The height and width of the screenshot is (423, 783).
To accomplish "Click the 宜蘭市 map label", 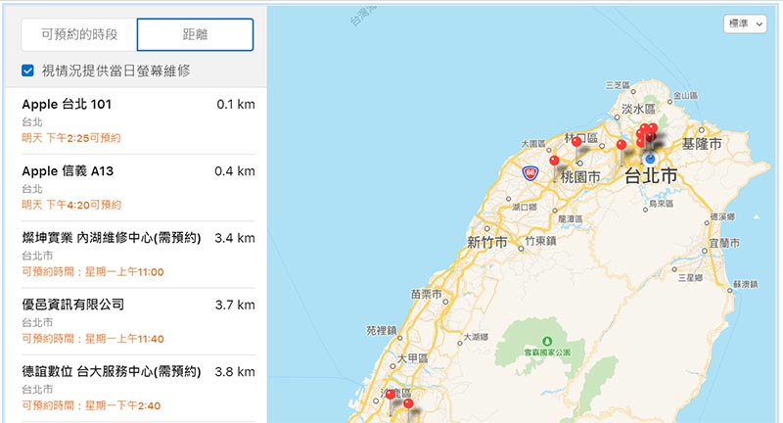I will point(724,243).
